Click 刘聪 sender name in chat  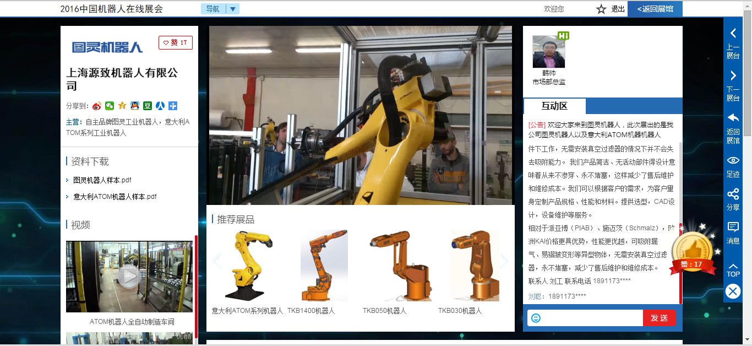[535, 296]
